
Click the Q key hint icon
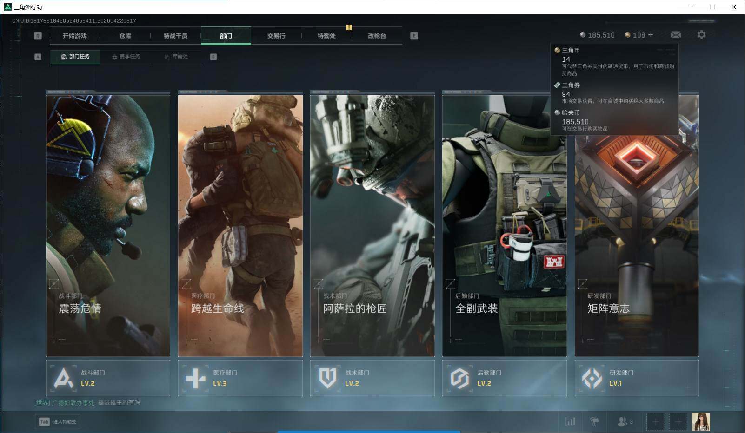pos(38,36)
